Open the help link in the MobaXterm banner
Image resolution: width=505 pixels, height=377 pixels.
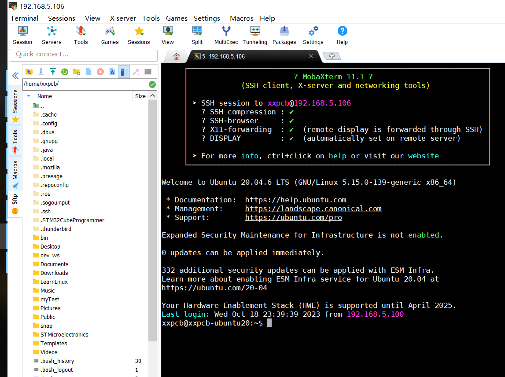[338, 156]
